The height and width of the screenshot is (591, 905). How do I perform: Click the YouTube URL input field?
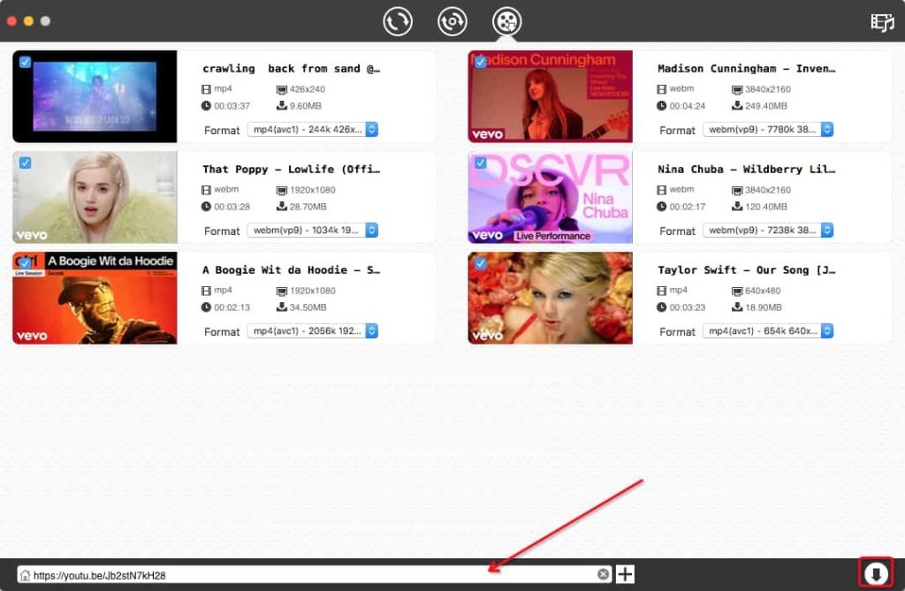click(x=315, y=575)
